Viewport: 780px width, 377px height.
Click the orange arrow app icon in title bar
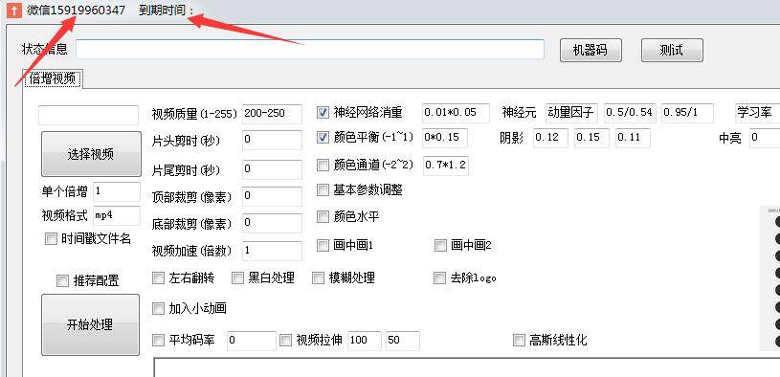(14, 10)
